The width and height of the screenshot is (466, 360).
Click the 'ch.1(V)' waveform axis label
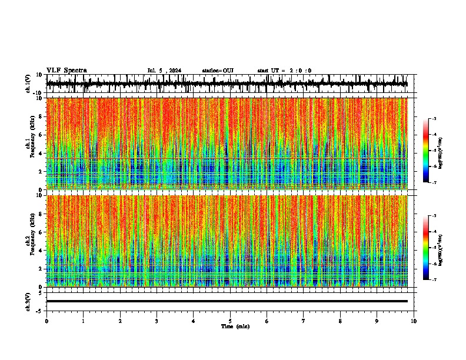(x=28, y=84)
